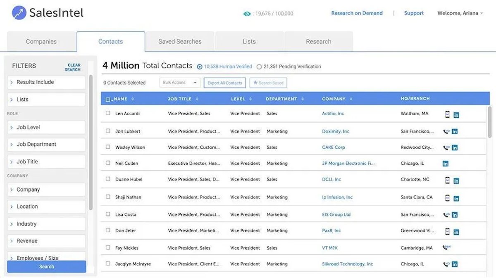
Task: Open Duane Hubel's LinkedIn icon
Action: (x=456, y=181)
